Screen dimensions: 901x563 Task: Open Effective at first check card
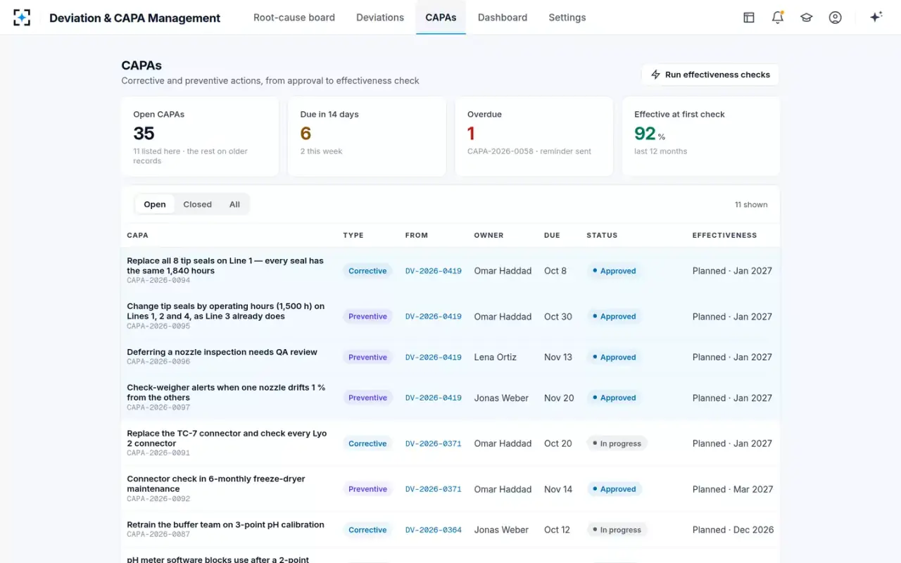[x=701, y=137]
